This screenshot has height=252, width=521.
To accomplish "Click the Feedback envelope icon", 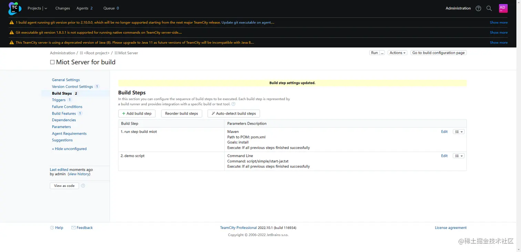I will [73, 228].
